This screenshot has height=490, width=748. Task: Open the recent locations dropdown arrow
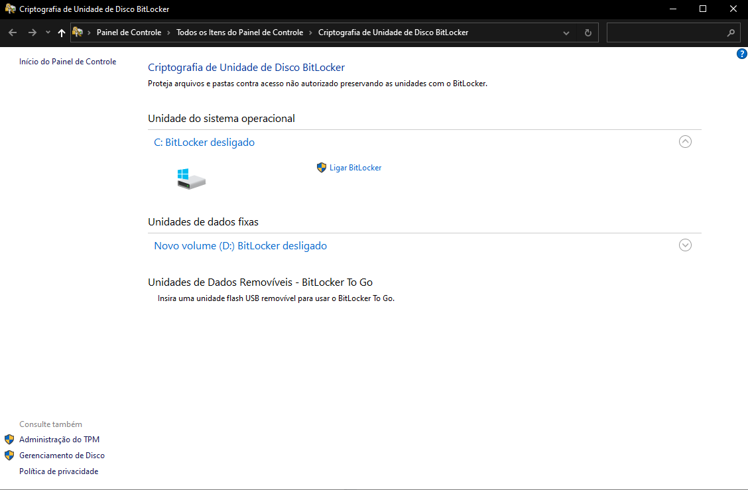(48, 32)
